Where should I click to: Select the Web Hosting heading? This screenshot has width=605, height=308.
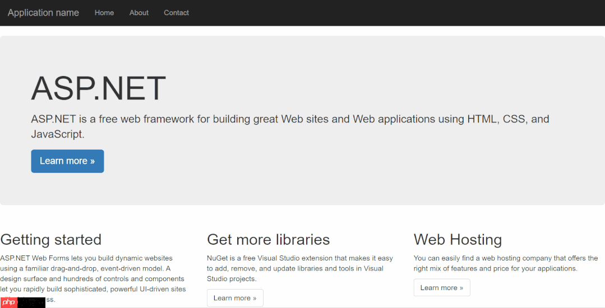tap(458, 240)
